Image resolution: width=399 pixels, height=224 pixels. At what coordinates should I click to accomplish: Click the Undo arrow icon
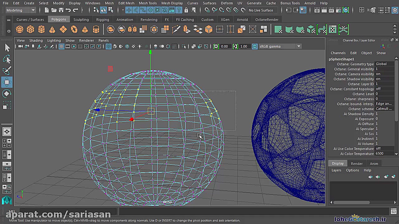click(x=68, y=10)
